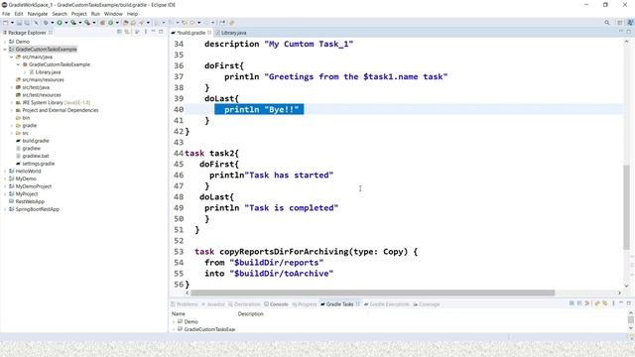The image size is (635, 357).
Task: Open the File menu
Action: tap(6, 14)
